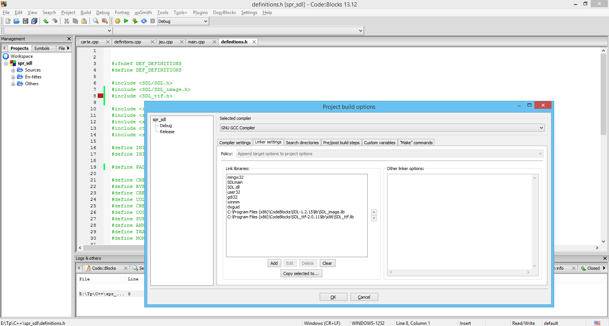Close the definitions.cpp tab
The image size is (609, 326).
point(152,42)
